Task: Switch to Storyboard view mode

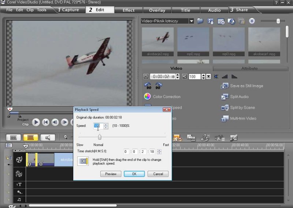Action: (14, 137)
